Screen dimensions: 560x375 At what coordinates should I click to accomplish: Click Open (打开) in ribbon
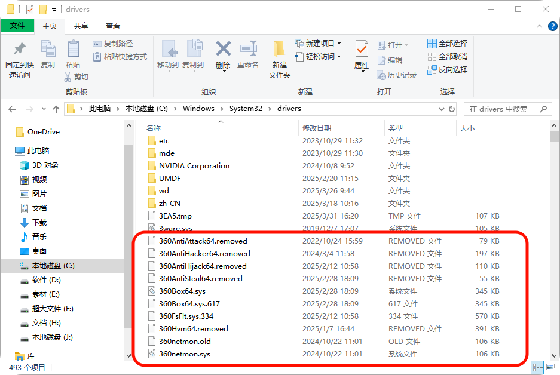click(393, 45)
